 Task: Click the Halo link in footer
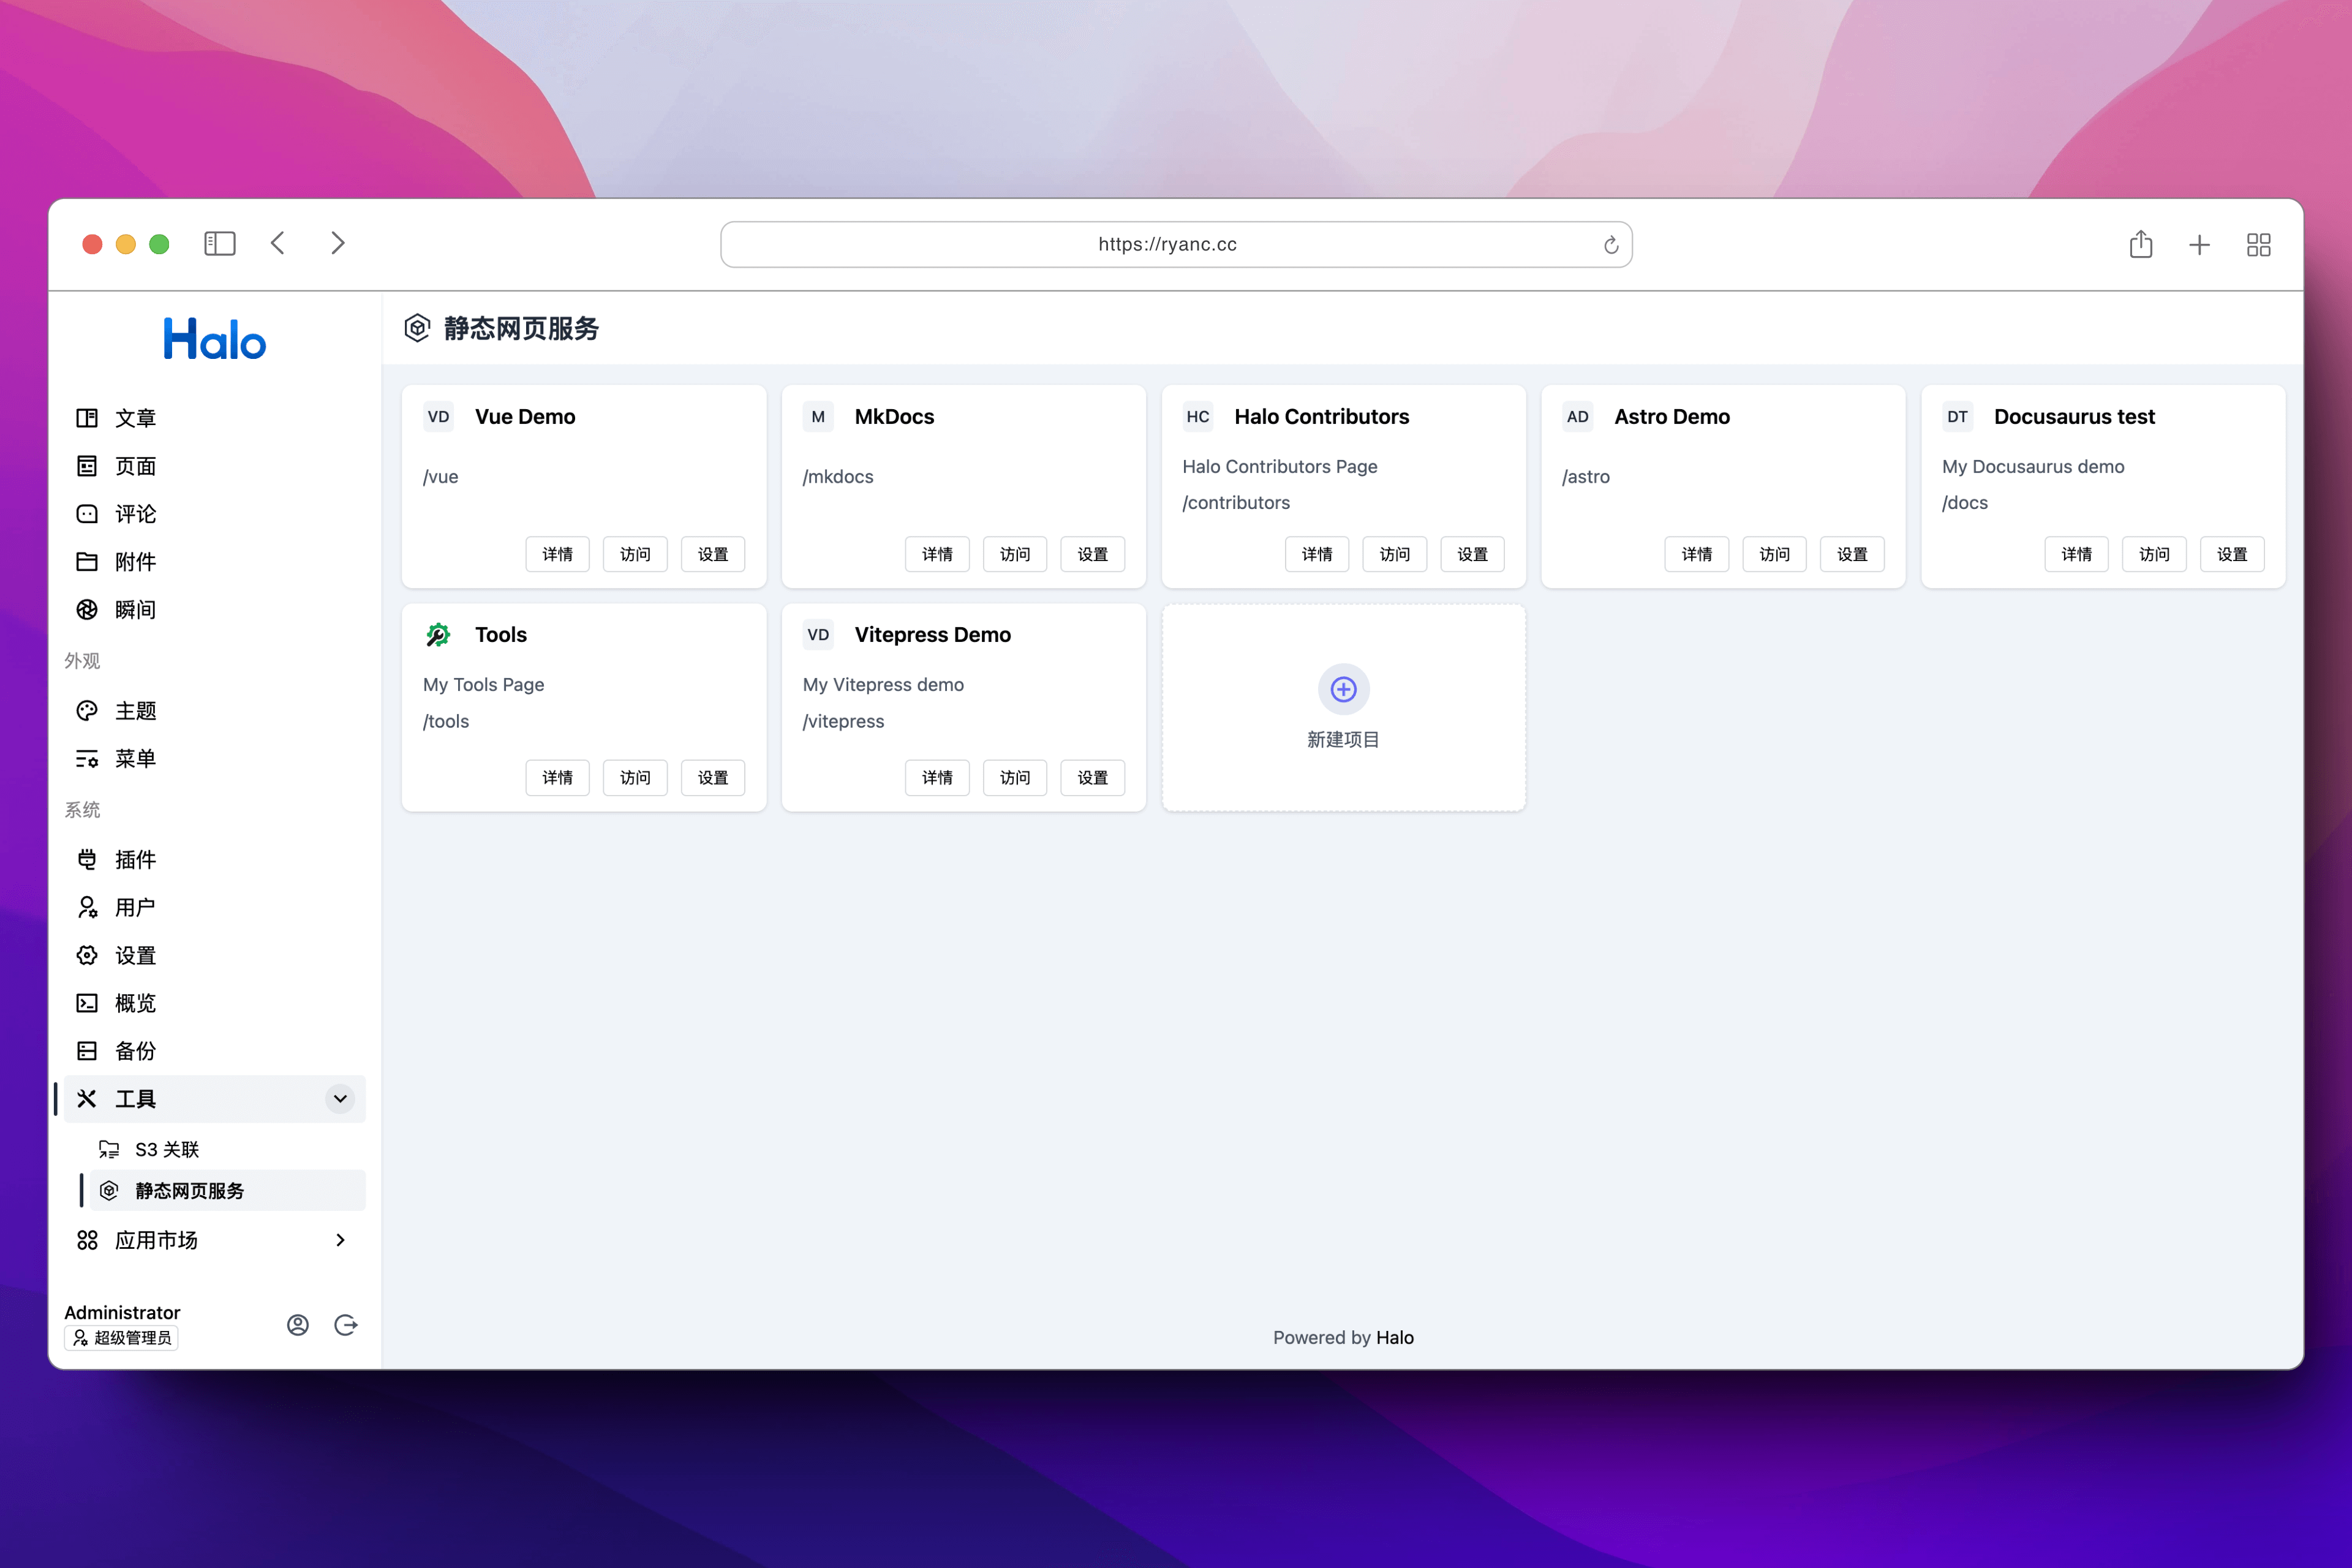point(1394,1337)
